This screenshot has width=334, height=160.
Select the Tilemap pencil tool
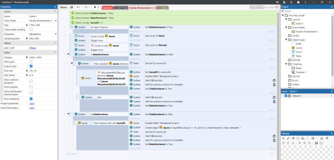[x=288, y=138]
